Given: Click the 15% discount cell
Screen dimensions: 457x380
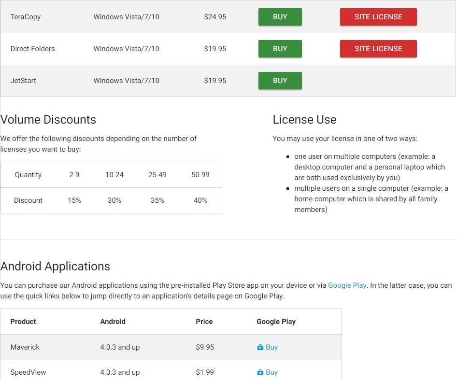Looking at the screenshot, I should click(x=74, y=200).
